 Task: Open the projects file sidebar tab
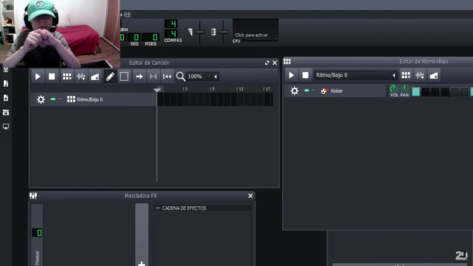click(x=6, y=84)
